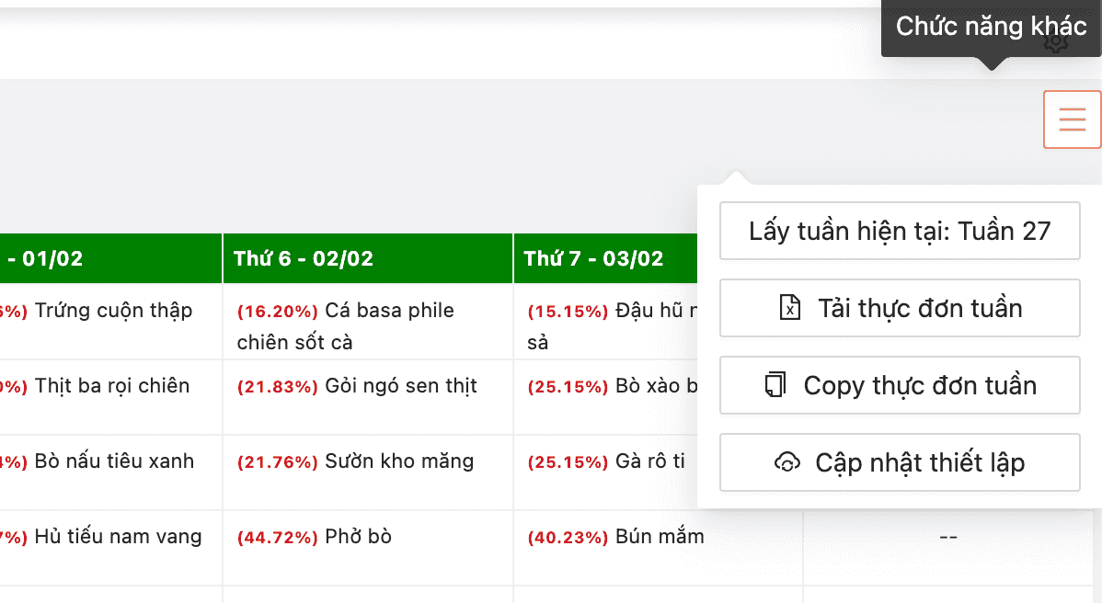Click the empty cell showing -- under the menu
Viewport: 1102px width, 603px height.
[x=947, y=536]
